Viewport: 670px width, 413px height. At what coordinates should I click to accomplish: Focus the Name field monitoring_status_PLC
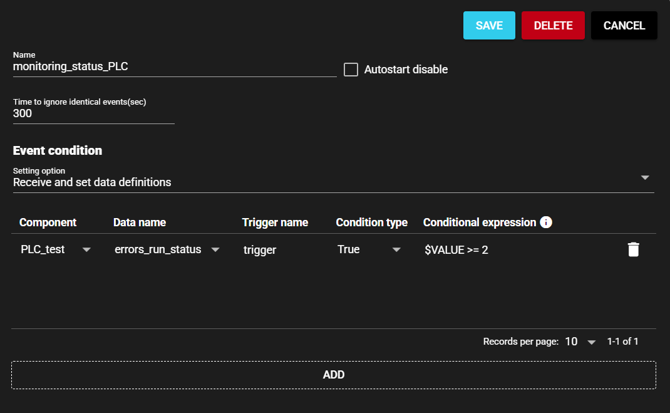point(174,66)
